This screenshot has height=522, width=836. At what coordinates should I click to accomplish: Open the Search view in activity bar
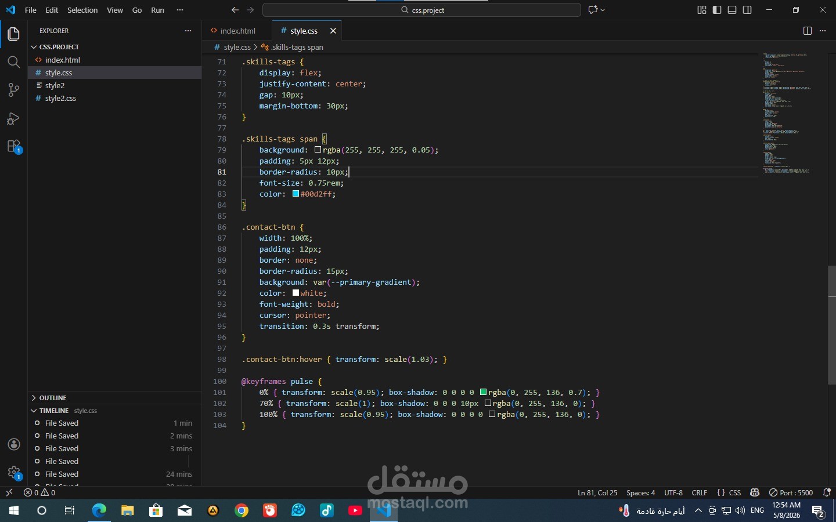[x=13, y=62]
